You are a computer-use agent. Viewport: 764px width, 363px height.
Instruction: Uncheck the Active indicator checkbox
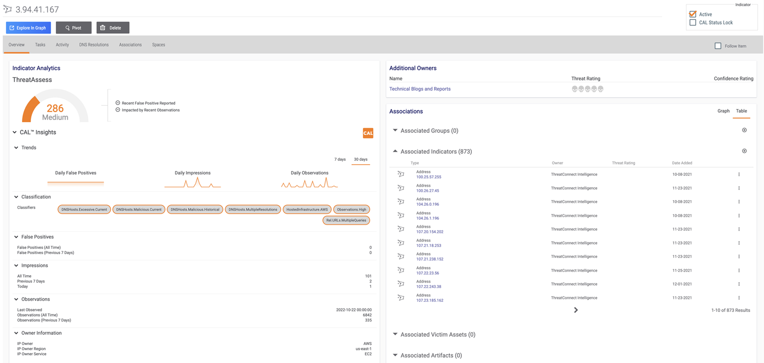pos(693,14)
